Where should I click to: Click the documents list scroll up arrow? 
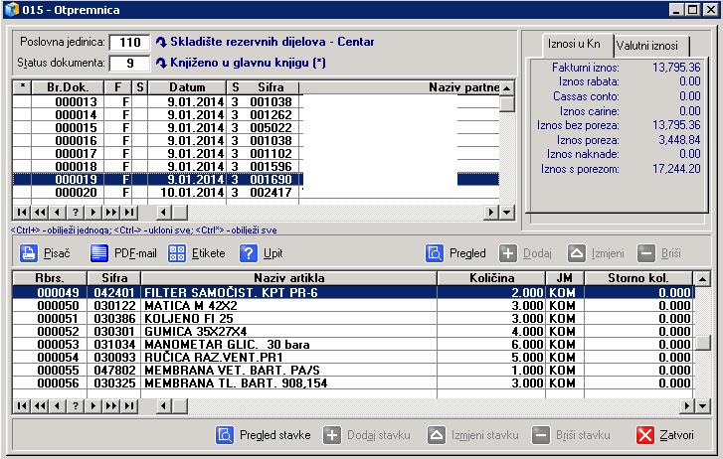click(507, 87)
